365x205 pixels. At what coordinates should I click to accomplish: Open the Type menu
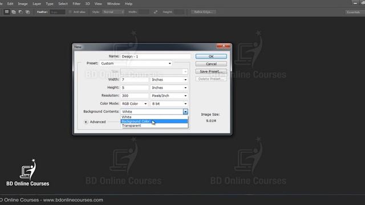[x=50, y=4]
